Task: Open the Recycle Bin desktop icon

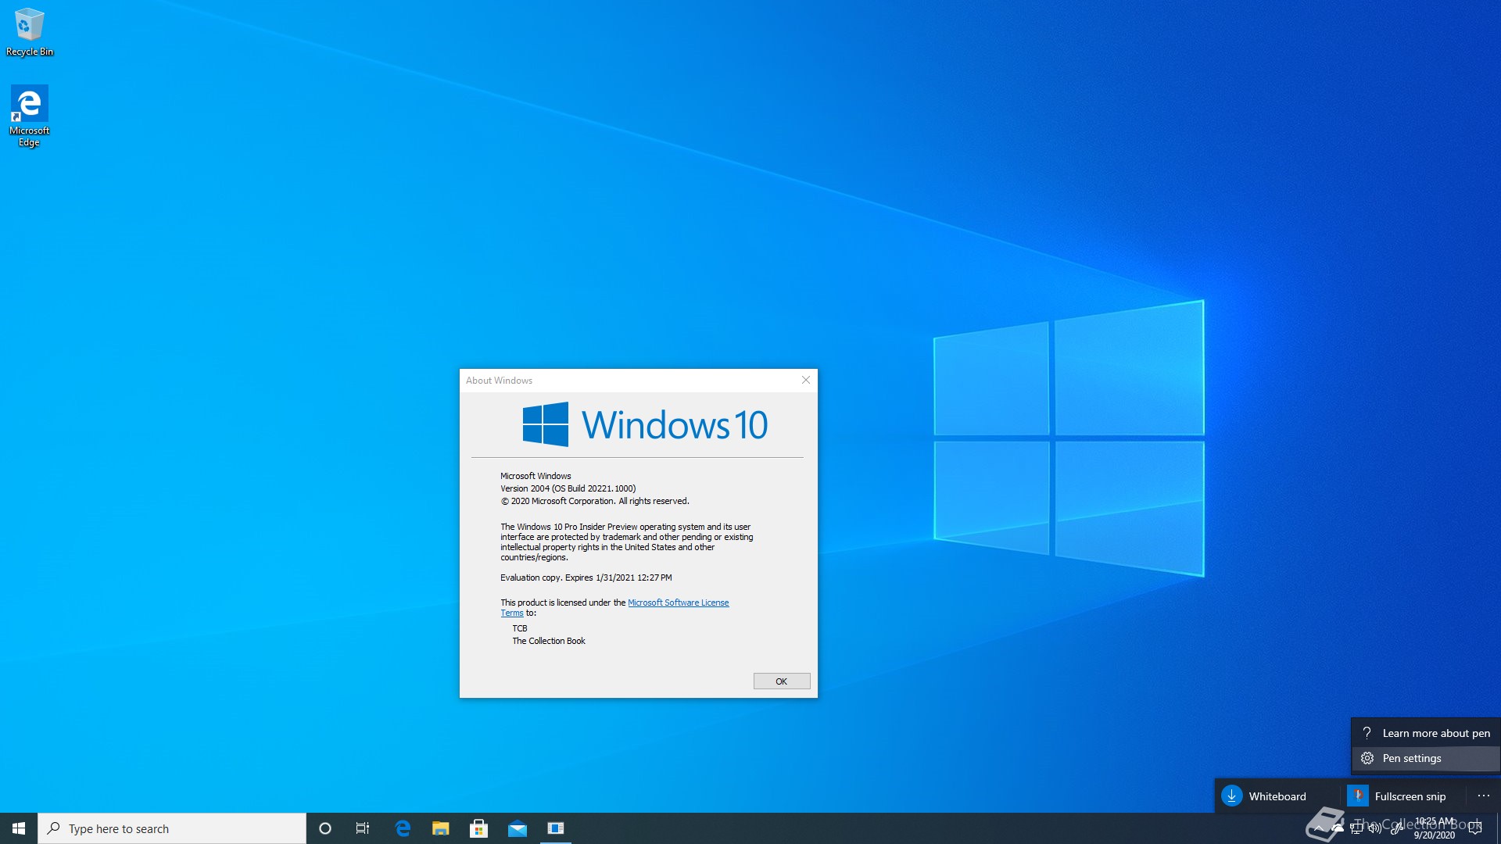Action: 30,32
